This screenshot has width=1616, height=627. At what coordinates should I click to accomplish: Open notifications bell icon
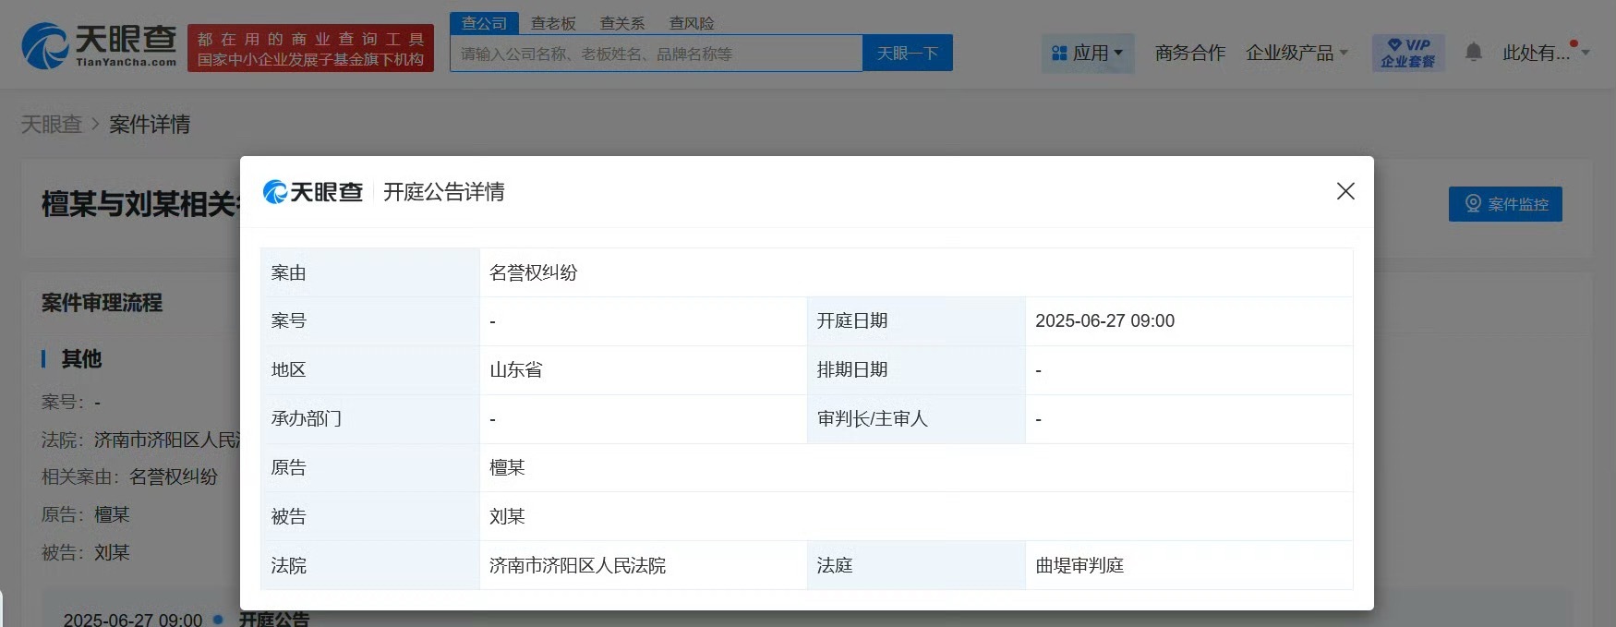coord(1474,53)
